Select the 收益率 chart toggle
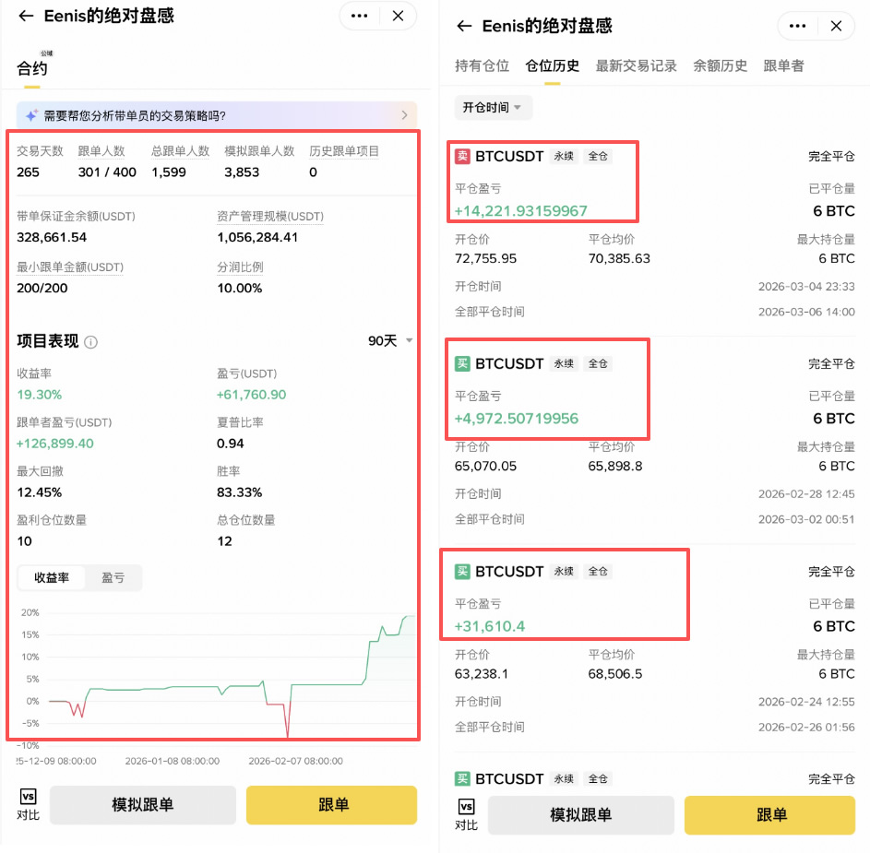Screen dimensions: 870x853 pos(52,577)
